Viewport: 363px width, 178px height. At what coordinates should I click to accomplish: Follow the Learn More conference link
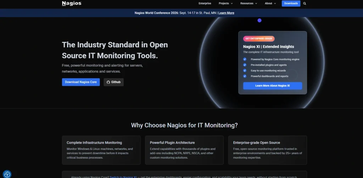226,13
